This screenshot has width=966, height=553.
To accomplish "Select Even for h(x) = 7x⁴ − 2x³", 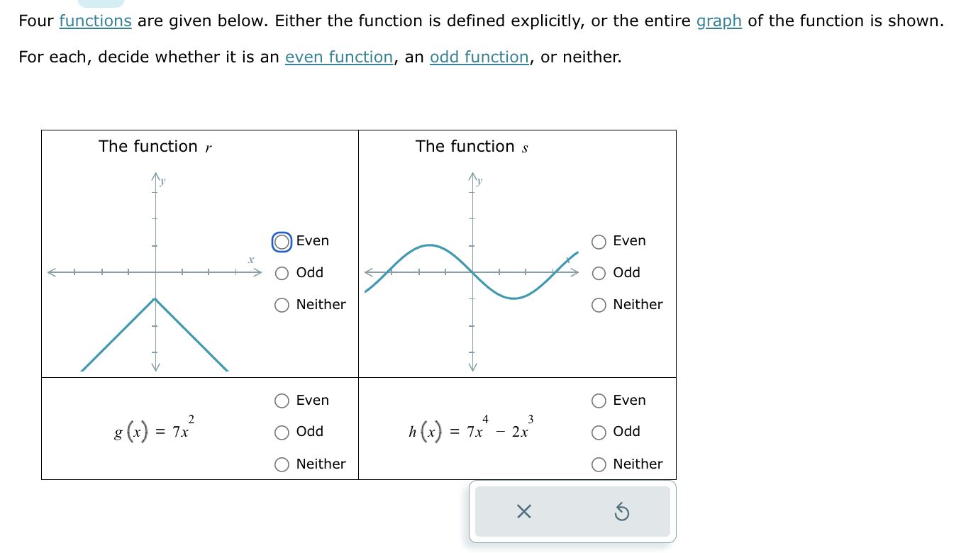I will coord(599,401).
